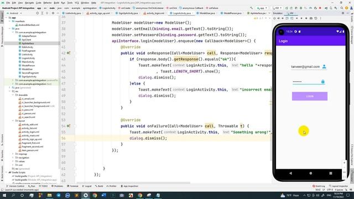Select LoginActivity in project tree
354x199 pixels.
click(x=28, y=58)
